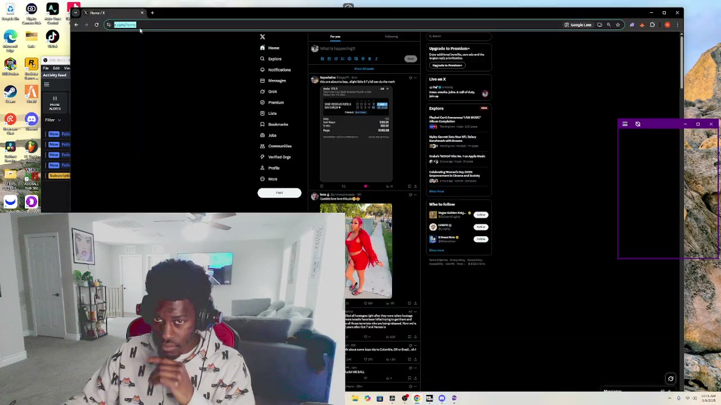
Task: Expand the More menu in X sidebar
Action: click(272, 179)
